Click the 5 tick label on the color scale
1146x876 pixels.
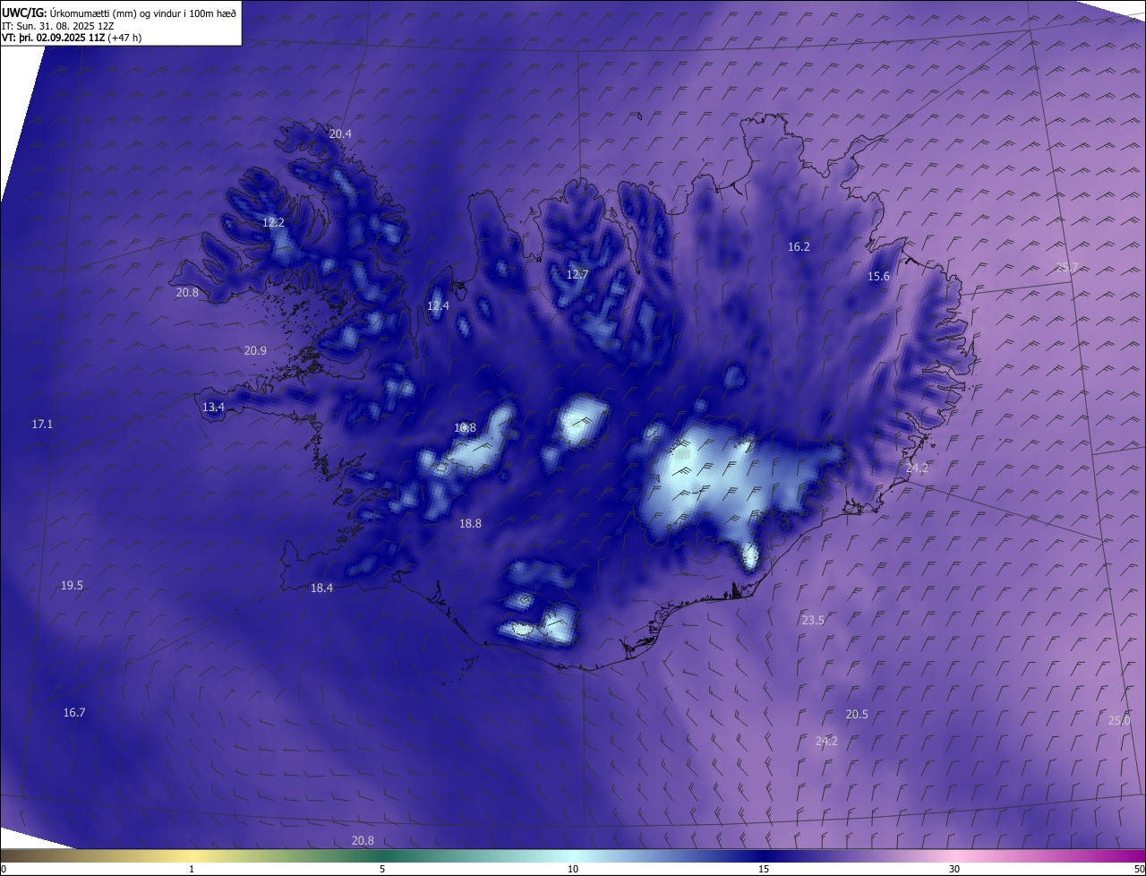382,869
